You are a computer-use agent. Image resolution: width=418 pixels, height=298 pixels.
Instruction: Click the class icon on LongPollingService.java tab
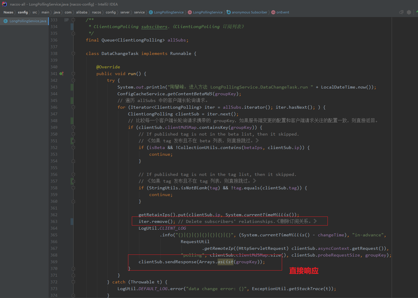pos(6,21)
